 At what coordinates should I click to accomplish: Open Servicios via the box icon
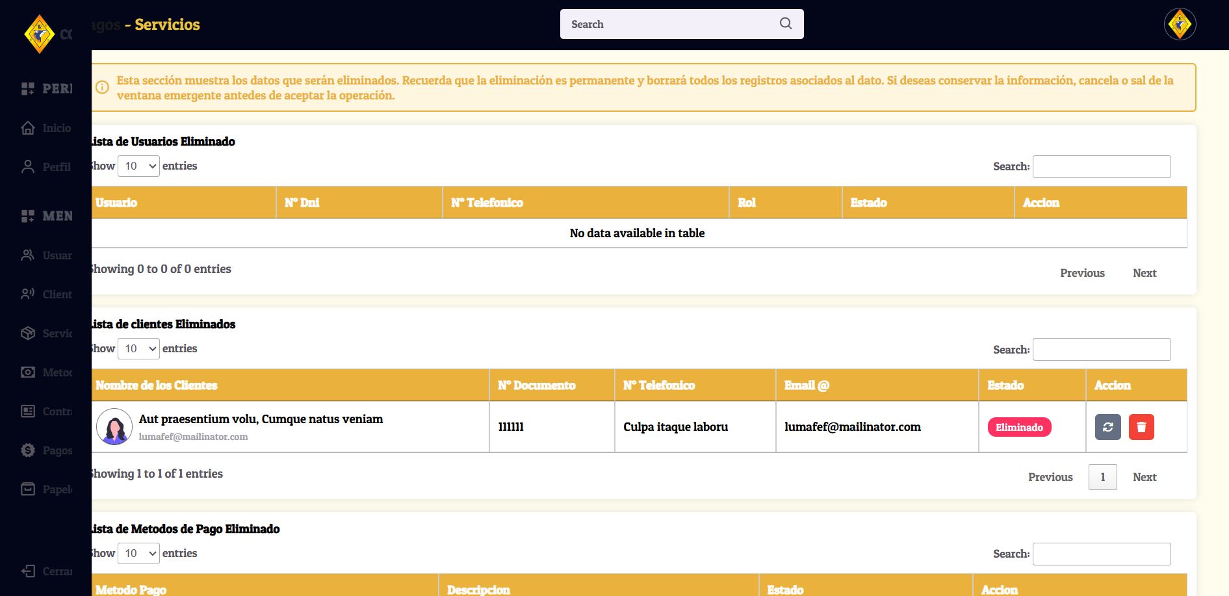tap(28, 333)
